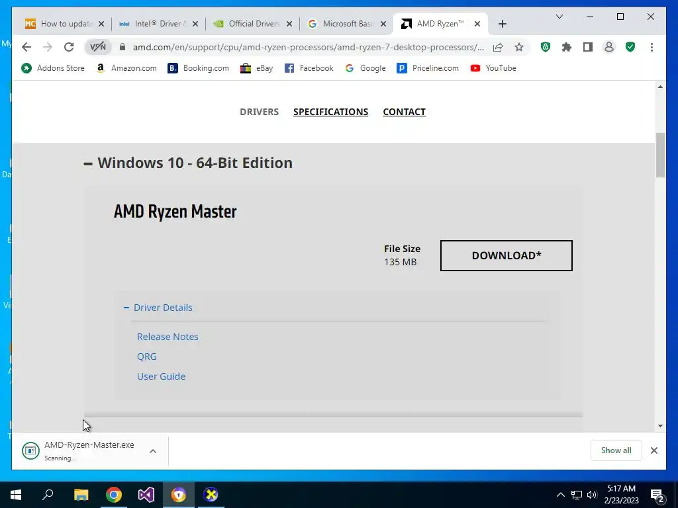
Task: Open the Chrome profile avatar
Action: pyautogui.click(x=609, y=47)
